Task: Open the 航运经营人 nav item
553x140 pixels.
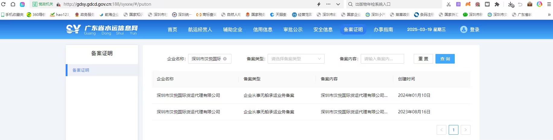Action: (200, 29)
